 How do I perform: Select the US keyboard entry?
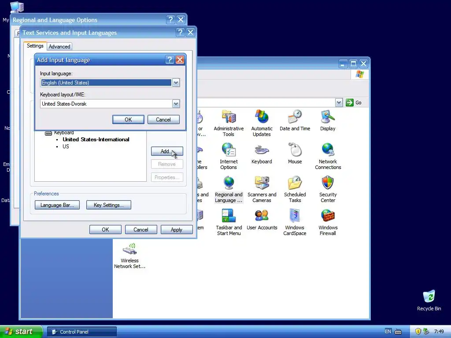pyautogui.click(x=66, y=146)
